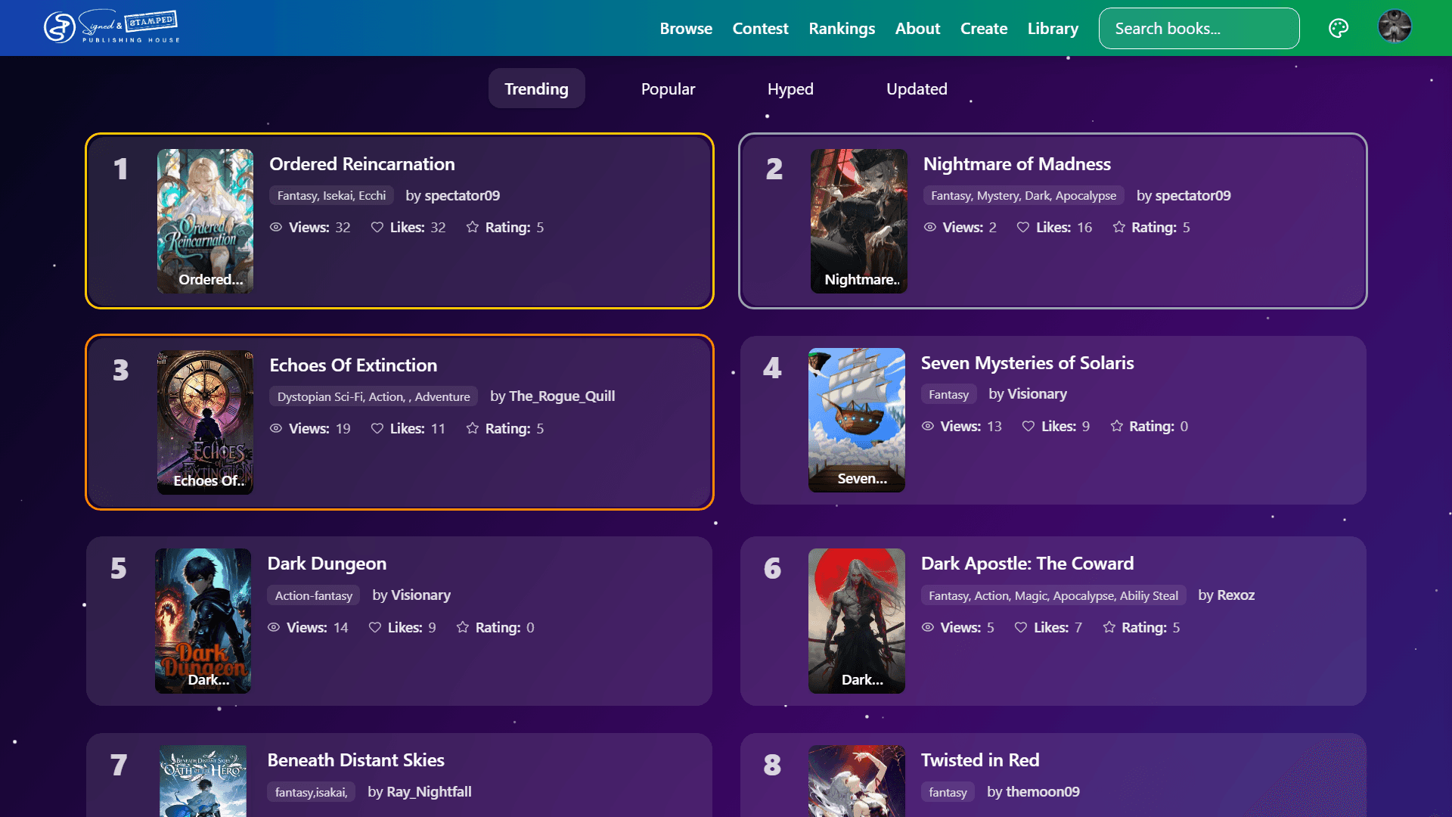
Task: Click the eye icon for Nightmare of Madness
Action: (930, 228)
